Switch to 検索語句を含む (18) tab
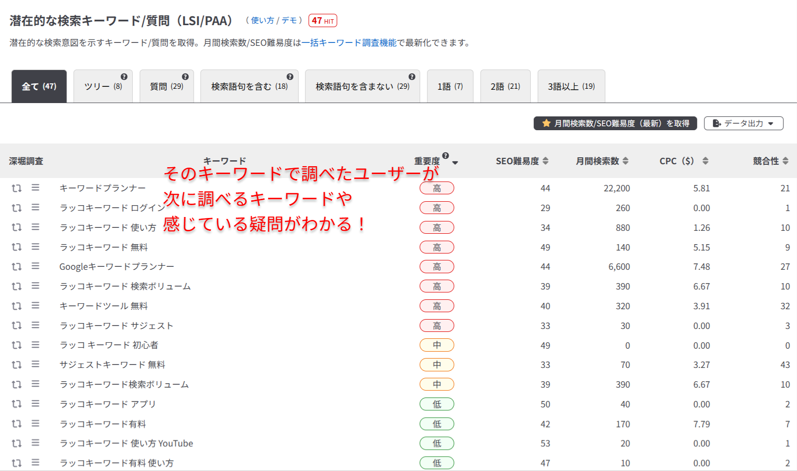The image size is (797, 471). [249, 87]
